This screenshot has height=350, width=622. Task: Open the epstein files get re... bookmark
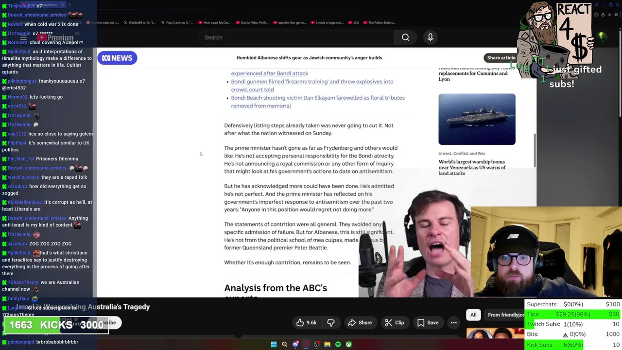[x=289, y=22]
